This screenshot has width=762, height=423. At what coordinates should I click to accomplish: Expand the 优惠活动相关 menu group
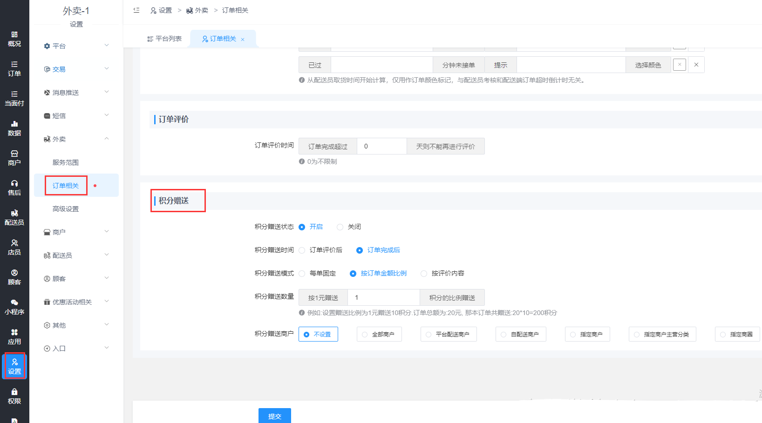click(x=76, y=302)
